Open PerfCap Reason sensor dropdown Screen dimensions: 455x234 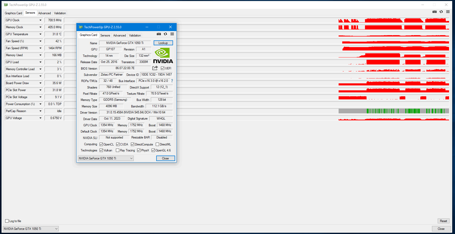[x=40, y=111]
